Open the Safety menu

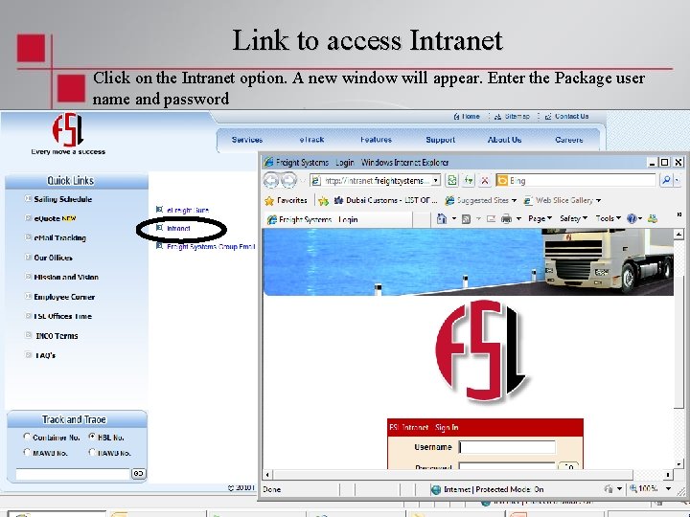point(573,218)
